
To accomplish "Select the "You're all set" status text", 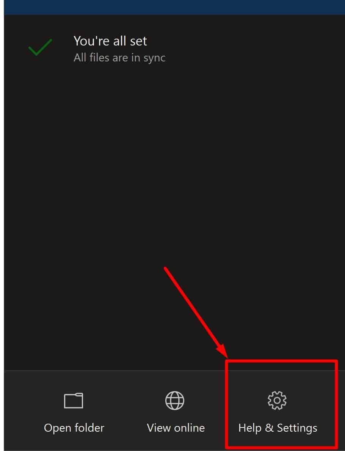I will 110,41.
